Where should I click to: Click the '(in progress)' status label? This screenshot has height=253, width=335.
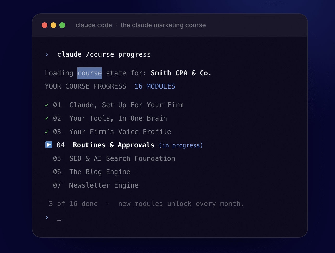pyautogui.click(x=181, y=145)
